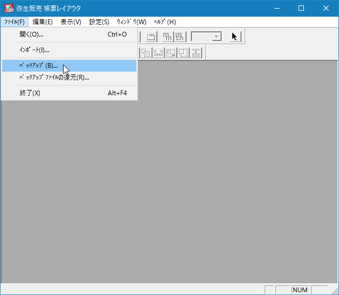Select the millimeter unit toolbar button
This screenshot has height=295, width=339.
[168, 37]
